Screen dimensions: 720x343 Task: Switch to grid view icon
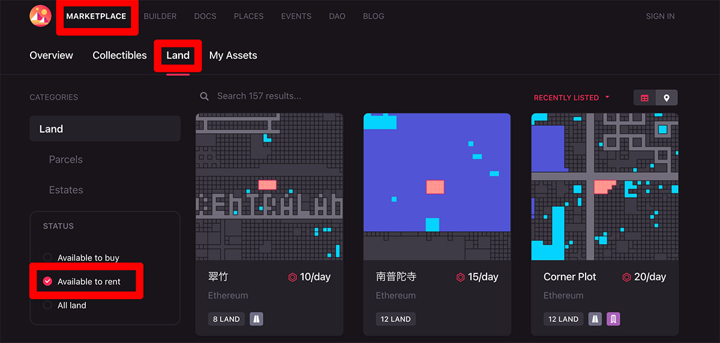point(644,98)
